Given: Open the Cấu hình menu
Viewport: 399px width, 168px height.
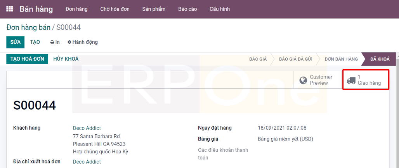Looking at the screenshot, I should (x=220, y=9).
